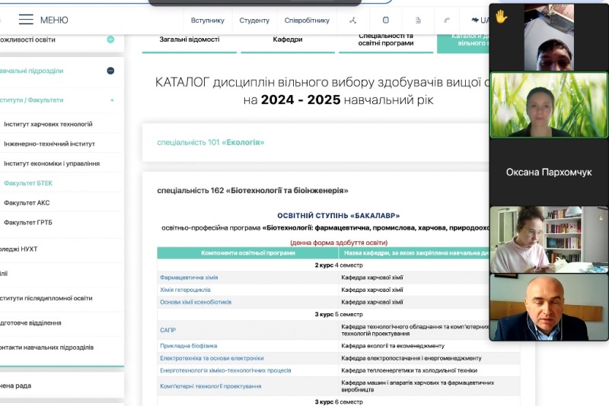The height and width of the screenshot is (406, 609).
Task: Open the Вчена рада sidebar section
Action: (x=15, y=385)
